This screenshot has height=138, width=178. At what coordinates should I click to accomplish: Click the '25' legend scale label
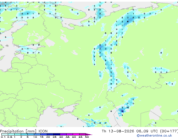(54, 137)
